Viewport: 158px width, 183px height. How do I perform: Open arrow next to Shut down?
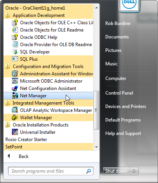[134, 171]
